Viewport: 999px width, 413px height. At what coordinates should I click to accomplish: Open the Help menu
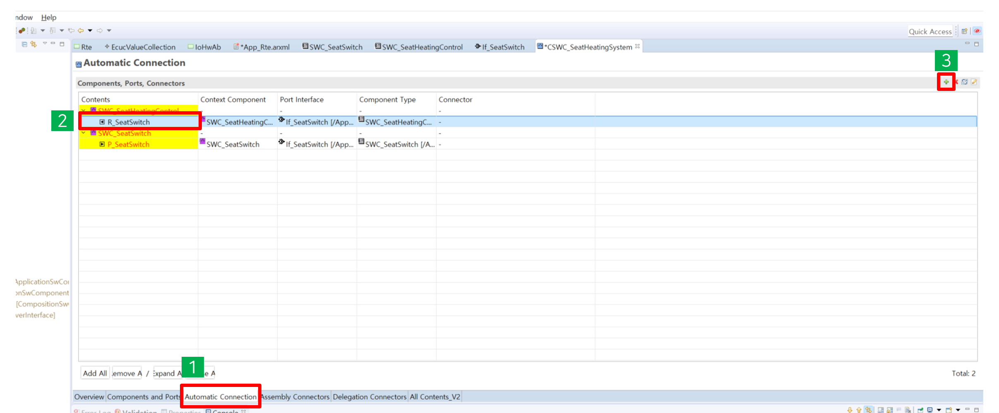pyautogui.click(x=48, y=17)
